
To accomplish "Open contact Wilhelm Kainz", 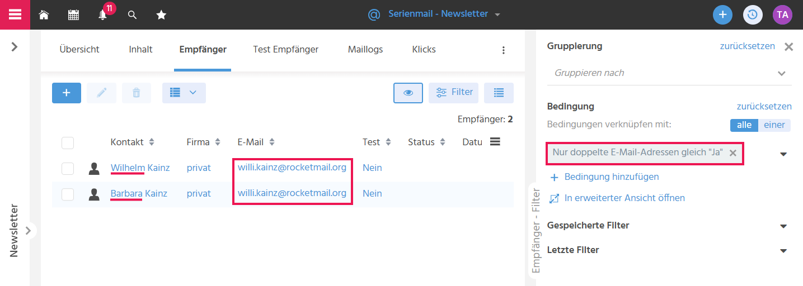I will (140, 168).
